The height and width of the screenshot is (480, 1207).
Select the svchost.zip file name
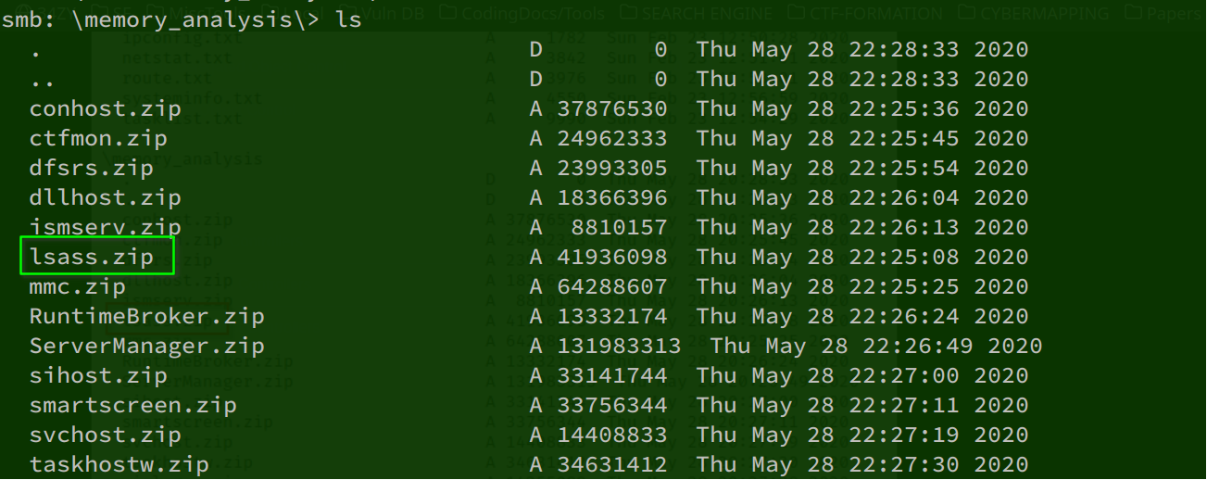[x=106, y=436]
